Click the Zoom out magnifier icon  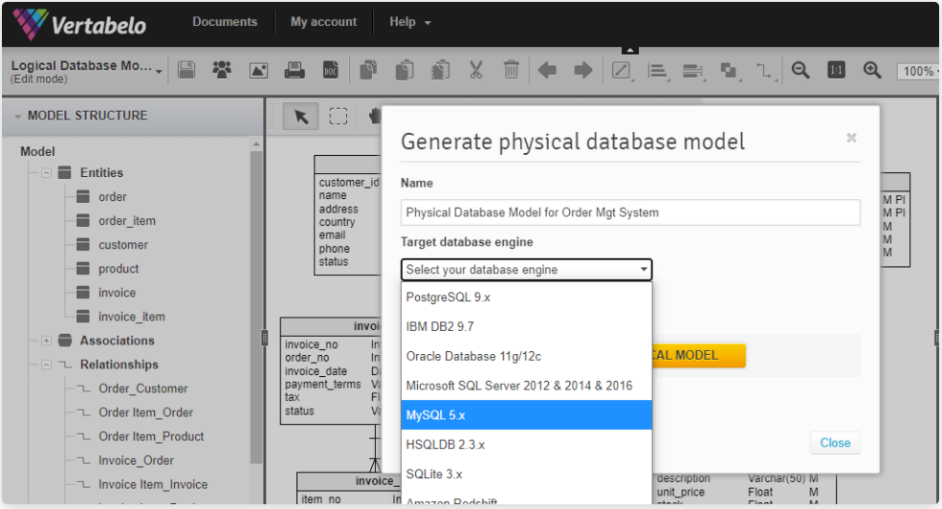[800, 70]
